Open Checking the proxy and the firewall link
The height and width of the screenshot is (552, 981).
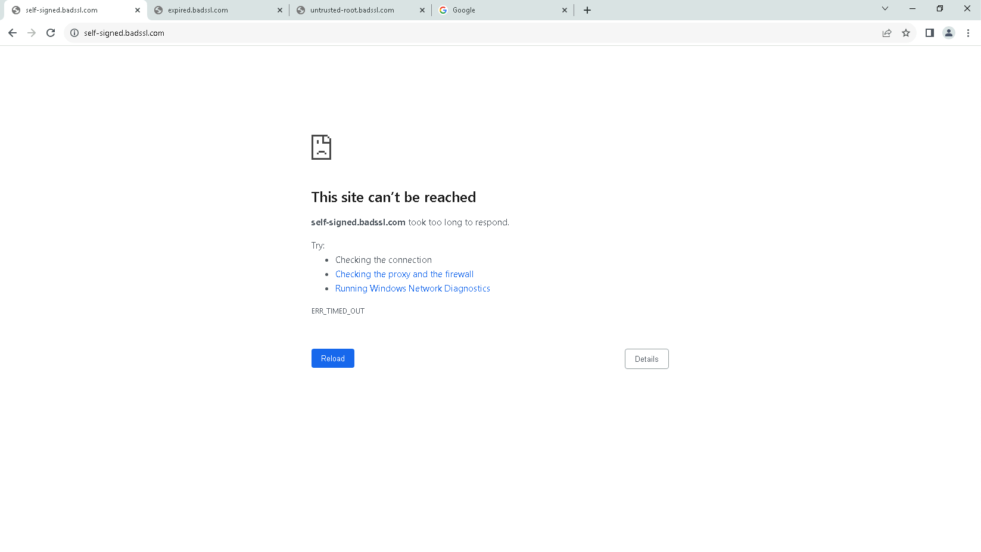(404, 274)
